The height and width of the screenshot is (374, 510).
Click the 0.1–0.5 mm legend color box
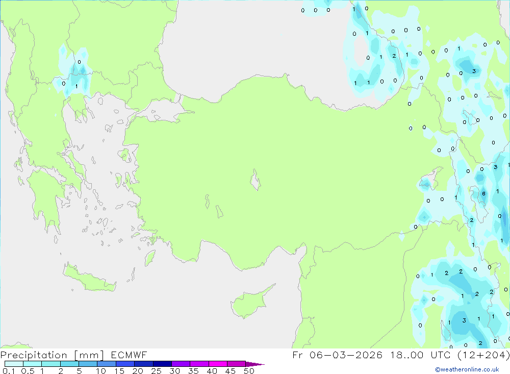[x=14, y=364]
